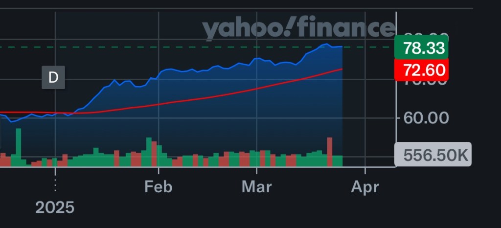Screen dimensions: 501x228
Task: Click the Feb date axis label
Action: pos(159,187)
